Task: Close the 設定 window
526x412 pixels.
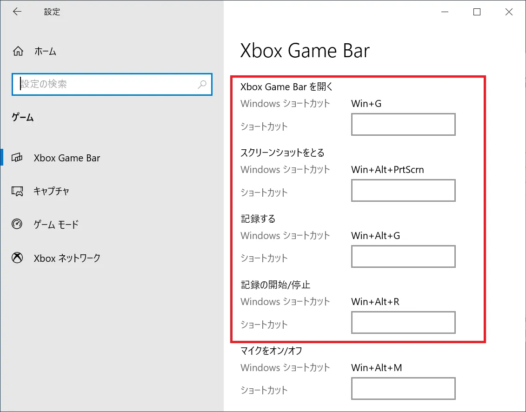Action: 509,12
